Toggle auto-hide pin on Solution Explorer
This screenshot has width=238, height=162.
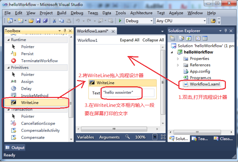click(225, 31)
